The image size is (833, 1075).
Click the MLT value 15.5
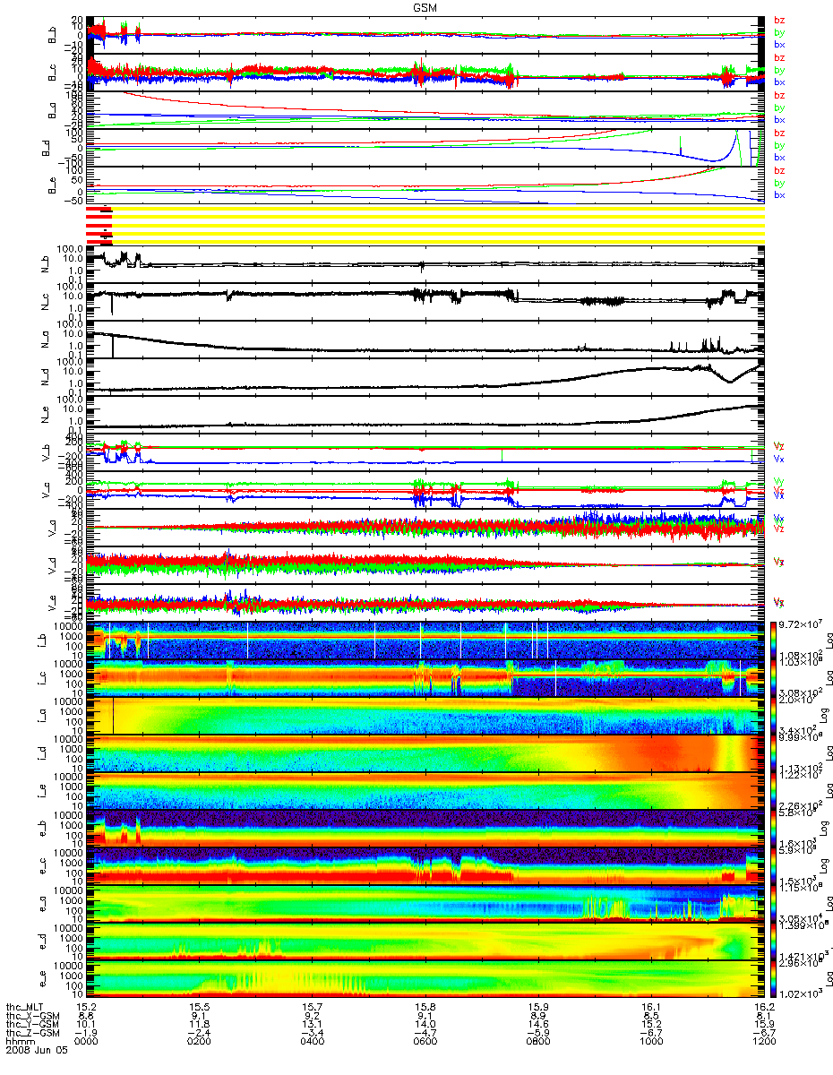click(x=200, y=1006)
